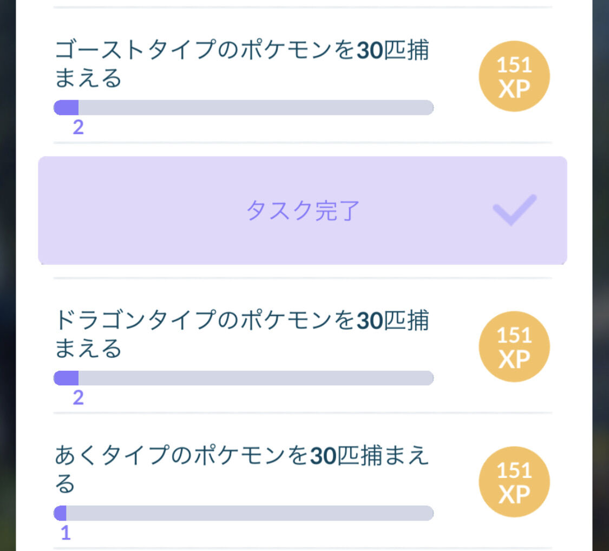Tap the divider above the Dragon-type task

302,277
